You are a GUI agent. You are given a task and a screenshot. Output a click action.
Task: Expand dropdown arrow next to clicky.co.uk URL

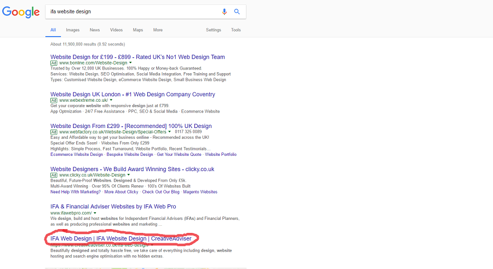(x=129, y=175)
